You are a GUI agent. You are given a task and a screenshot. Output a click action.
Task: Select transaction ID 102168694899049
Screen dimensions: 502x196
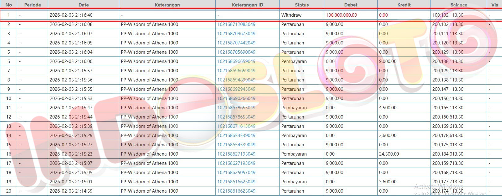click(x=236, y=80)
